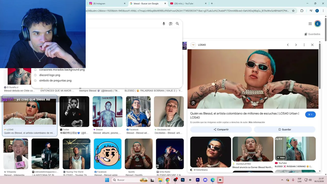Open the cartoon face Facebook thumbnail
Screen dimensions: 327x184
(108, 154)
